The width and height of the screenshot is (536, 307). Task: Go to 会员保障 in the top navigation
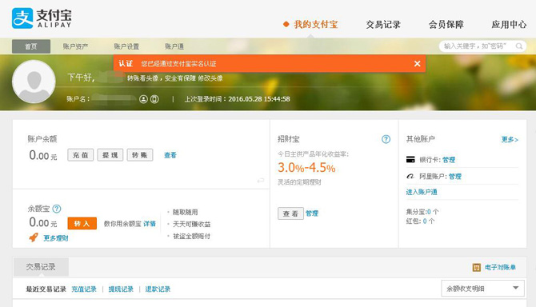pyautogui.click(x=446, y=25)
